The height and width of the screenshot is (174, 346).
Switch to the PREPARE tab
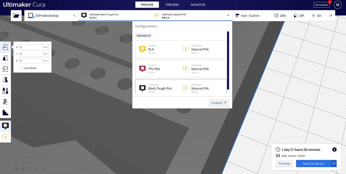[x=147, y=5]
